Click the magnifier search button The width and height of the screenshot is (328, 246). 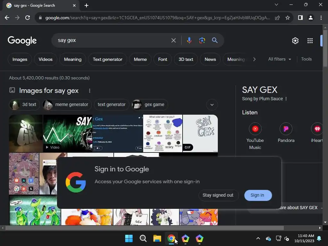tap(215, 40)
